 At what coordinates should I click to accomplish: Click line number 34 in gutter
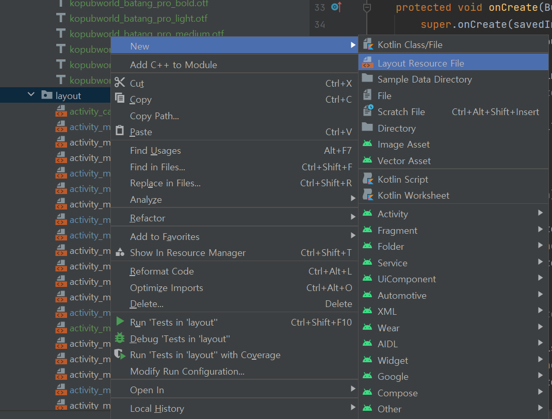point(320,25)
